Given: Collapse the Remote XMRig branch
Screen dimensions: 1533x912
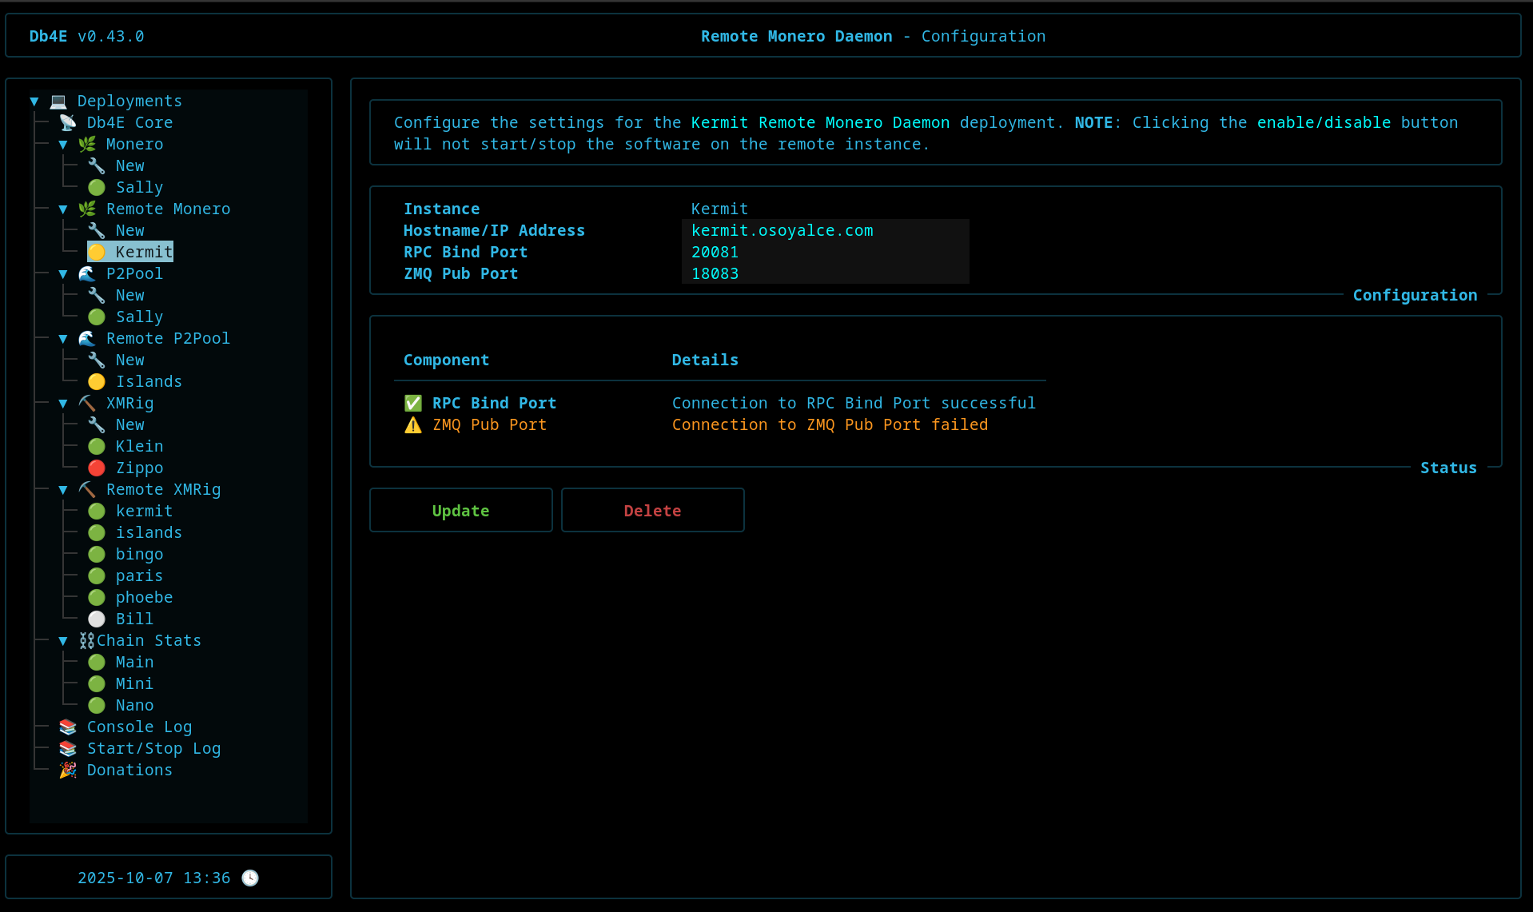Looking at the screenshot, I should pyautogui.click(x=63, y=489).
